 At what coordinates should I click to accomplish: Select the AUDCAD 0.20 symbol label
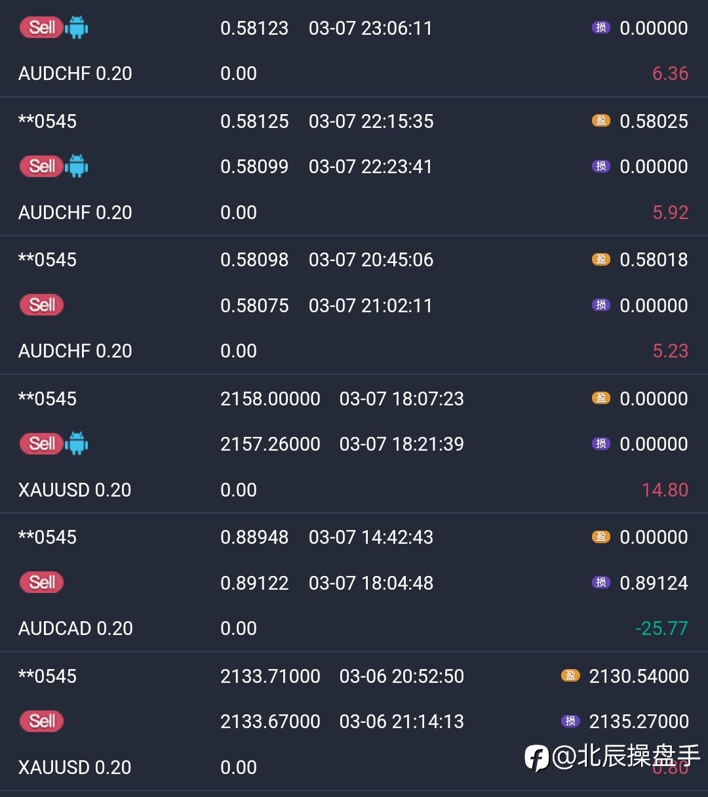[75, 628]
